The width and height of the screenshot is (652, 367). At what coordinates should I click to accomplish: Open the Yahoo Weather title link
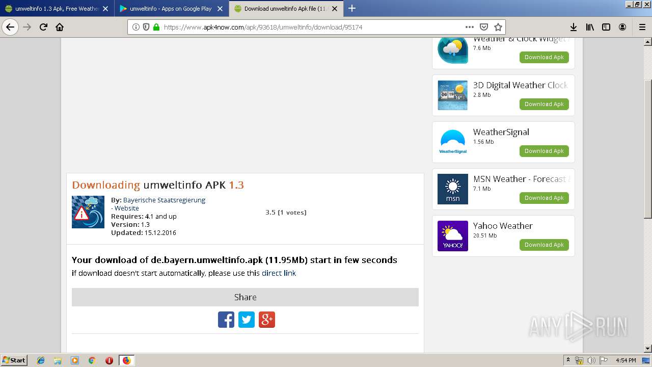pos(503,226)
